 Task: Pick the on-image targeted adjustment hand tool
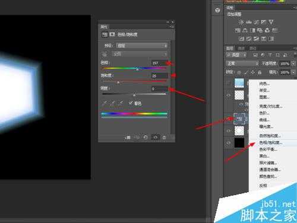pyautogui.click(x=105, y=54)
